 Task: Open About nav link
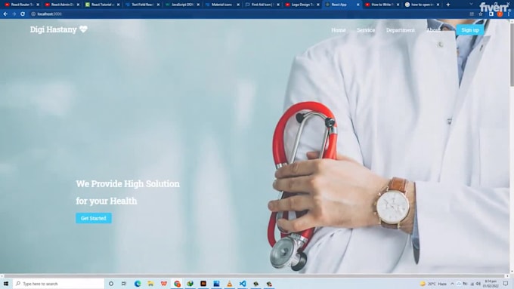point(433,30)
